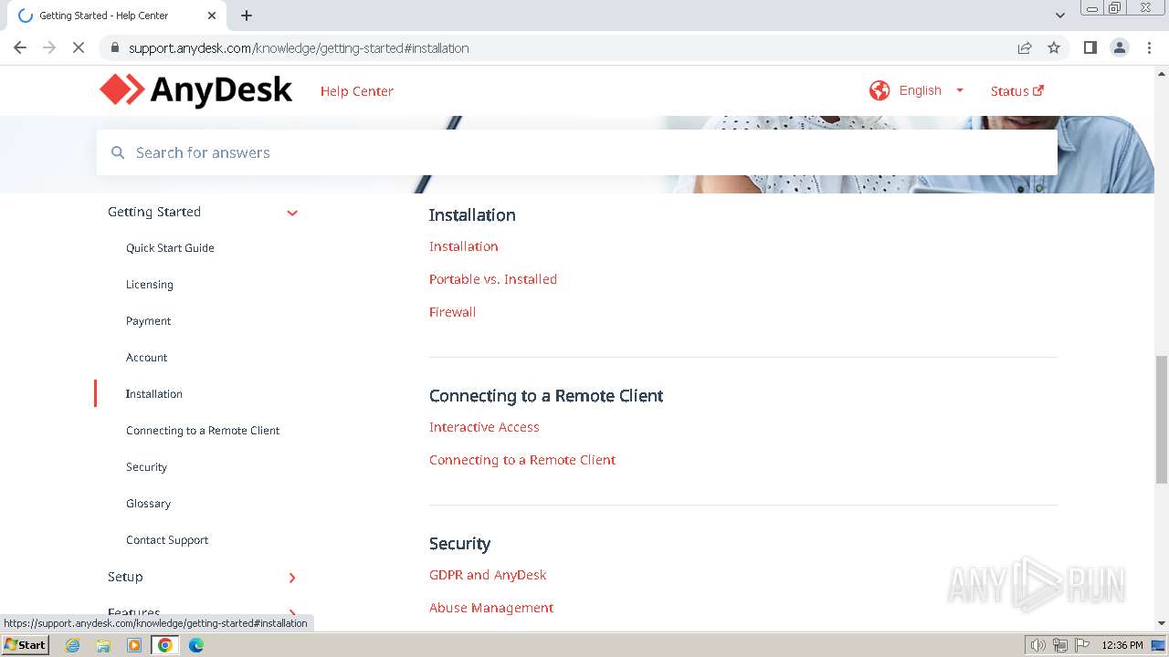Viewport: 1169px width, 657px height.
Task: Click the site lock icon
Action: 114,47
